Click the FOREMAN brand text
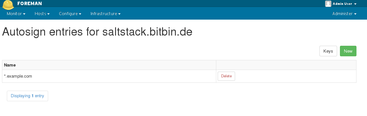The height and width of the screenshot is (116, 367). click(30, 3)
